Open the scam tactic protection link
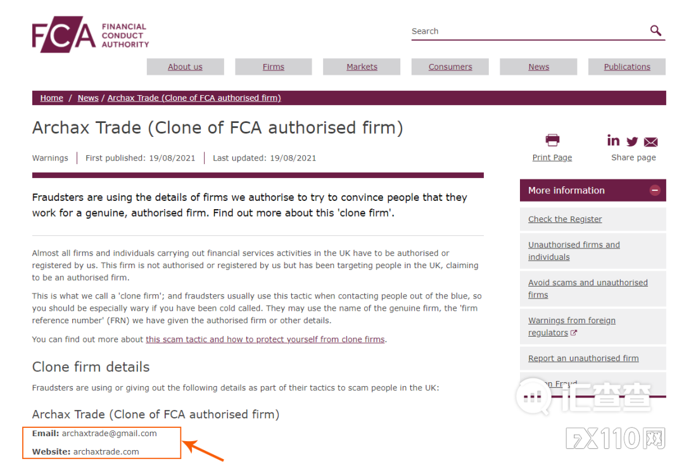The height and width of the screenshot is (464, 684). point(265,339)
